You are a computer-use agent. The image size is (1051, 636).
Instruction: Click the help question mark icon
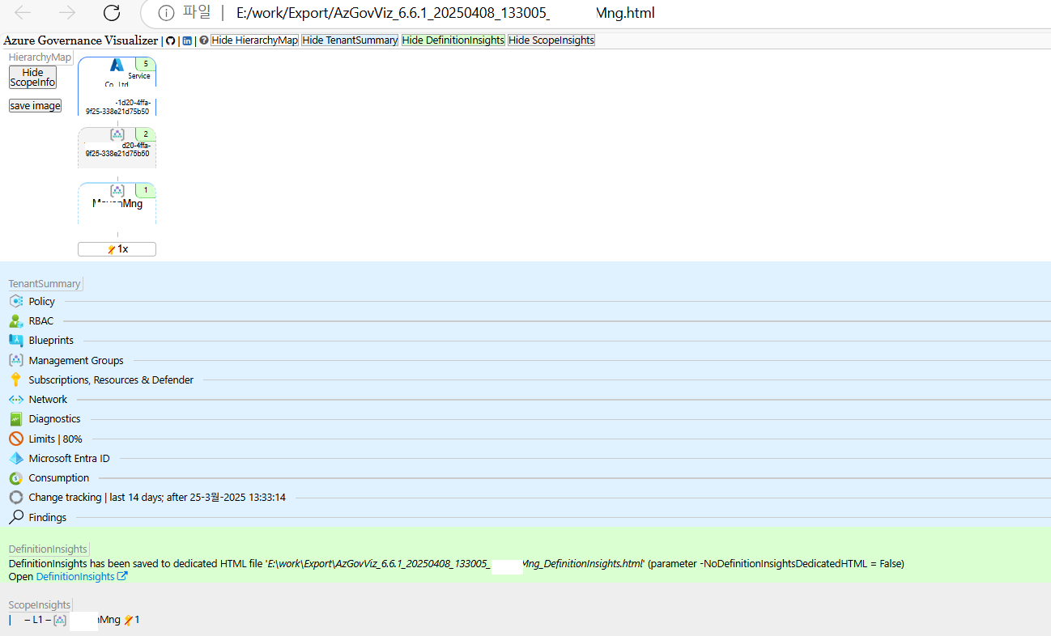(x=204, y=40)
